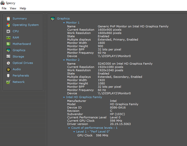
Task: Collapse the Intel HD Graphics Family arrow
Action: click(x=64, y=97)
